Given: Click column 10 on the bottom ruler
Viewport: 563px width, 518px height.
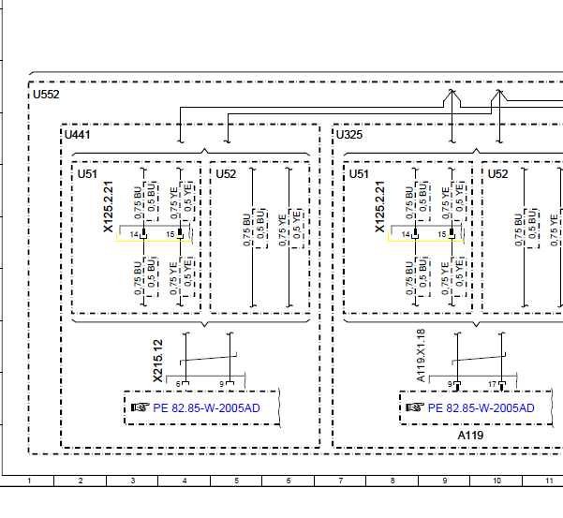Looking at the screenshot, I should 496,481.
